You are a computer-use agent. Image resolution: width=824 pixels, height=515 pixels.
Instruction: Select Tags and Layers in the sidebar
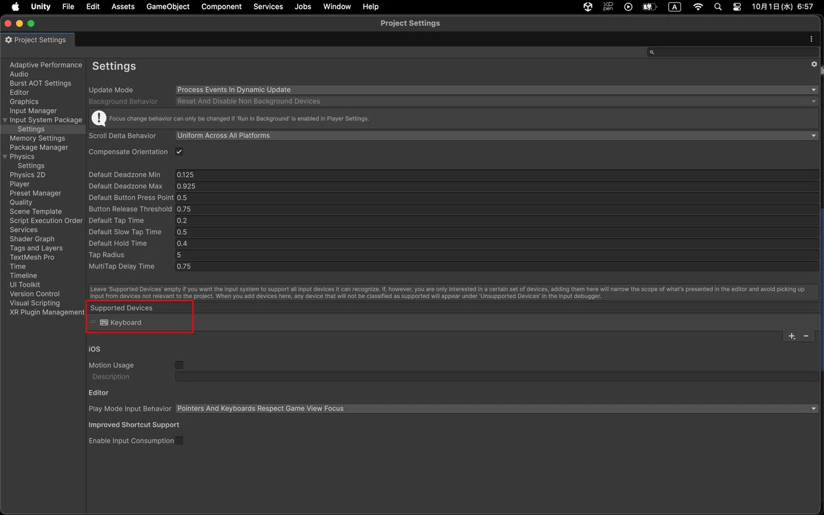coord(36,248)
